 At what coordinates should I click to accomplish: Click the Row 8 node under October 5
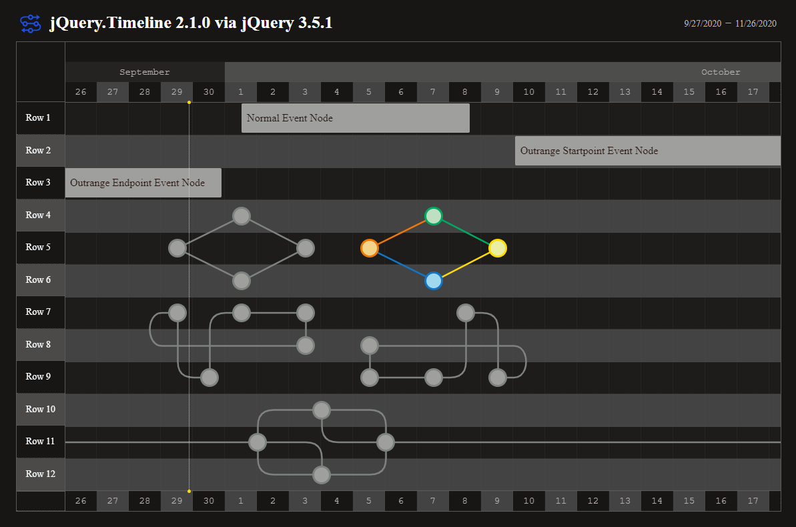coord(370,346)
